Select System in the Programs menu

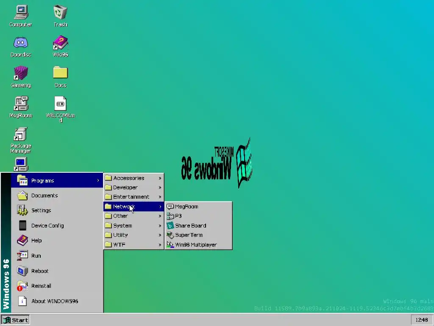[134, 226]
